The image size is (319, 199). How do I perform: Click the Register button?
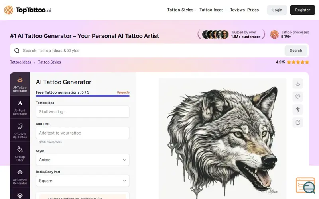point(303,10)
